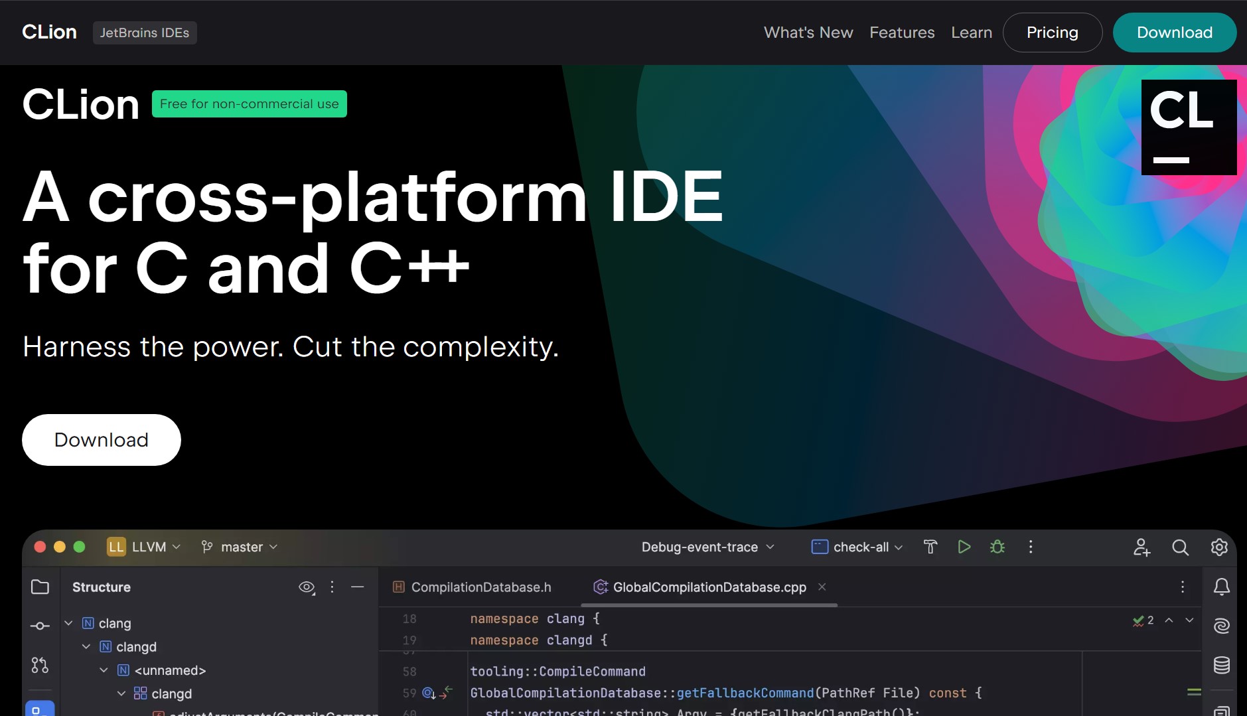
Task: Click the Pricing button
Action: pos(1053,33)
